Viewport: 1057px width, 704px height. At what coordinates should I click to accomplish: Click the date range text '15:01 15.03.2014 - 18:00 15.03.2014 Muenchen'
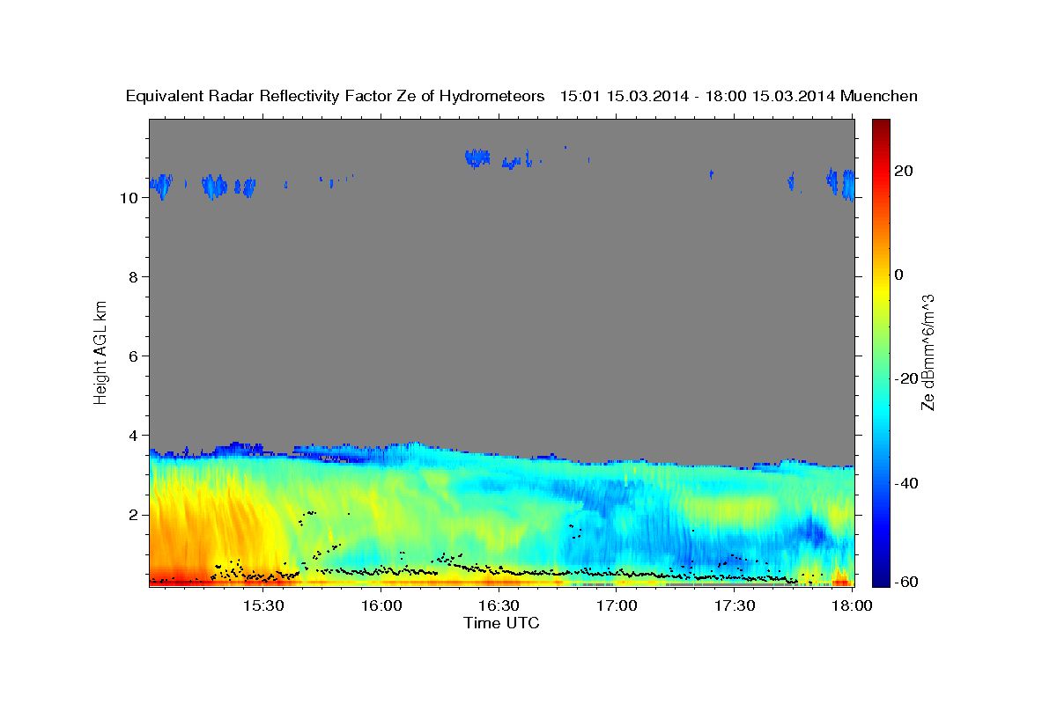coord(739,97)
